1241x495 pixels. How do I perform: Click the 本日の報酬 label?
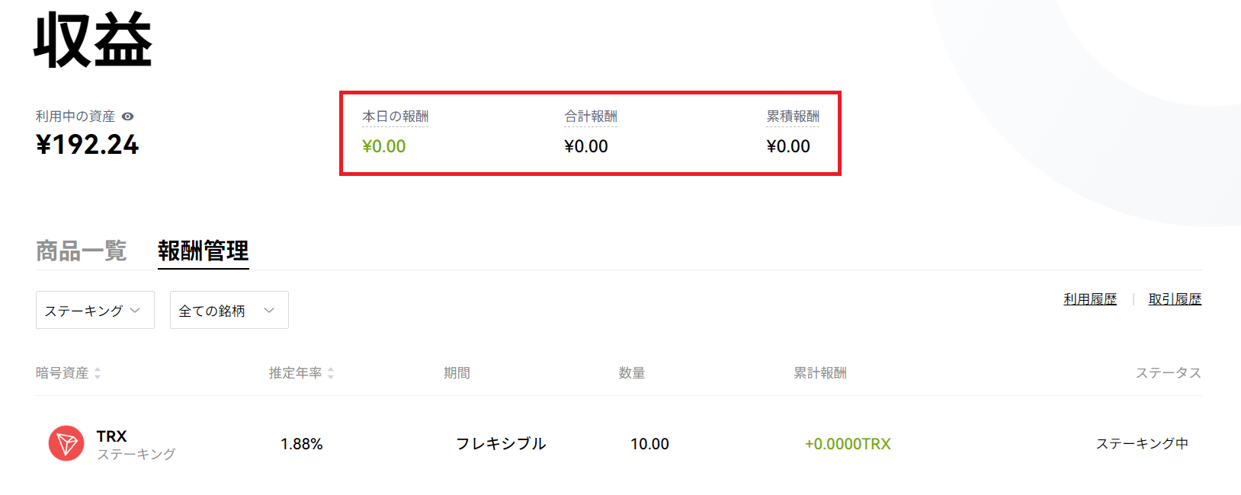(395, 117)
